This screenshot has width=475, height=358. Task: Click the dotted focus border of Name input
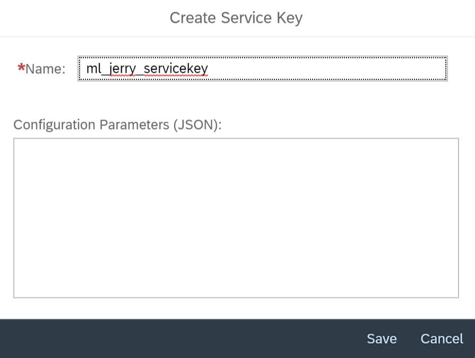point(262,57)
